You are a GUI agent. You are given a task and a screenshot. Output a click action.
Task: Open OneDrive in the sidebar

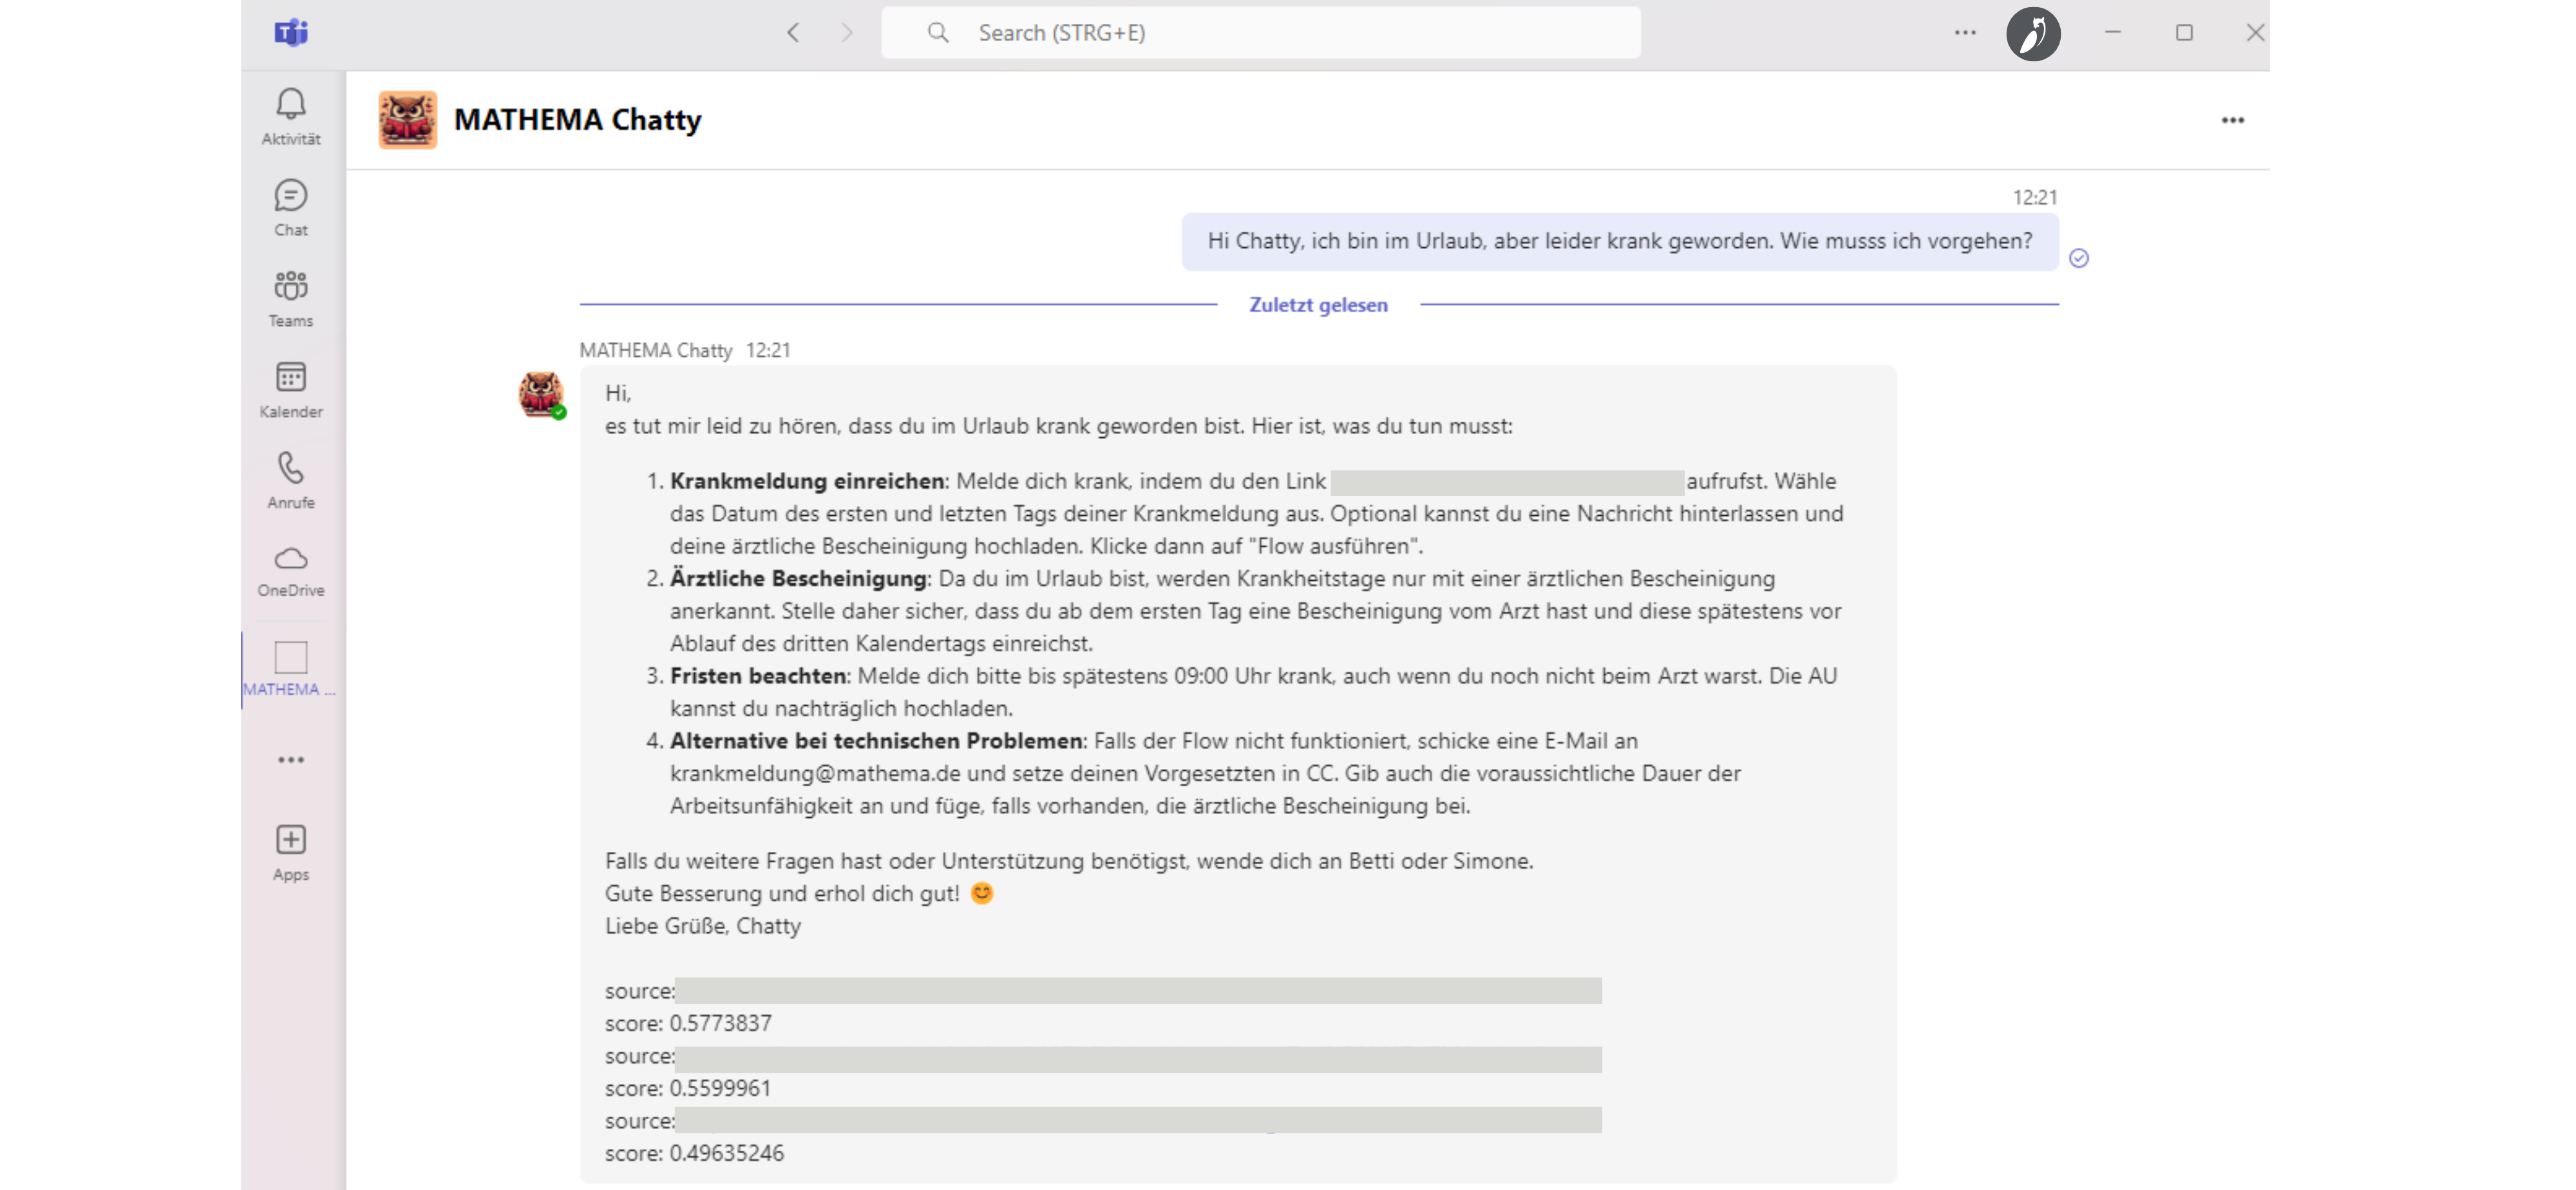point(291,571)
